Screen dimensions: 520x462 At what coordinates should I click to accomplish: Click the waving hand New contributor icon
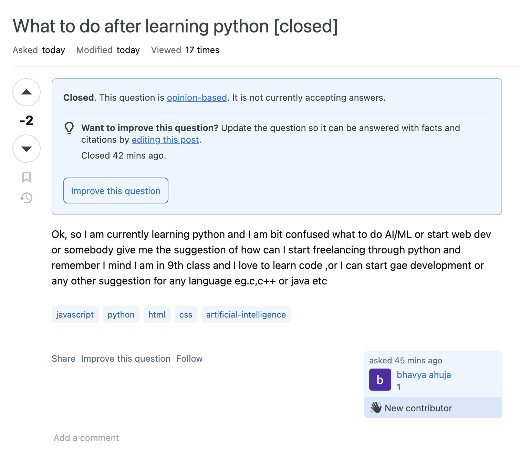(376, 408)
